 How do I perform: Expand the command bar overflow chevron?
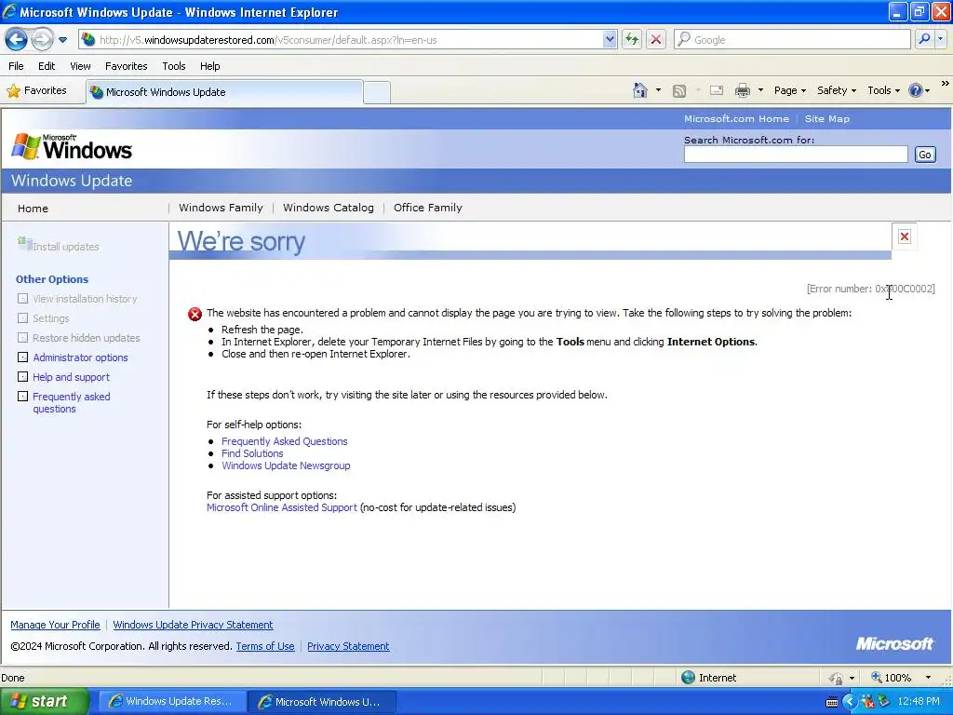946,83
